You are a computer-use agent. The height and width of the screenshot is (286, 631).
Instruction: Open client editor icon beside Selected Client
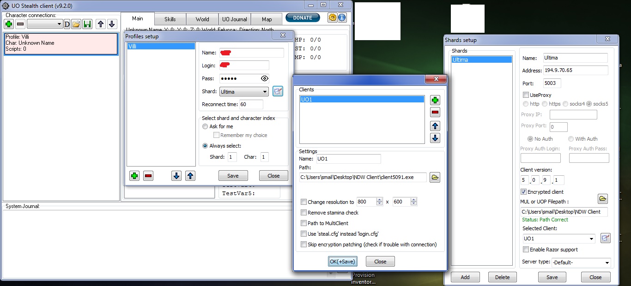[x=605, y=238]
